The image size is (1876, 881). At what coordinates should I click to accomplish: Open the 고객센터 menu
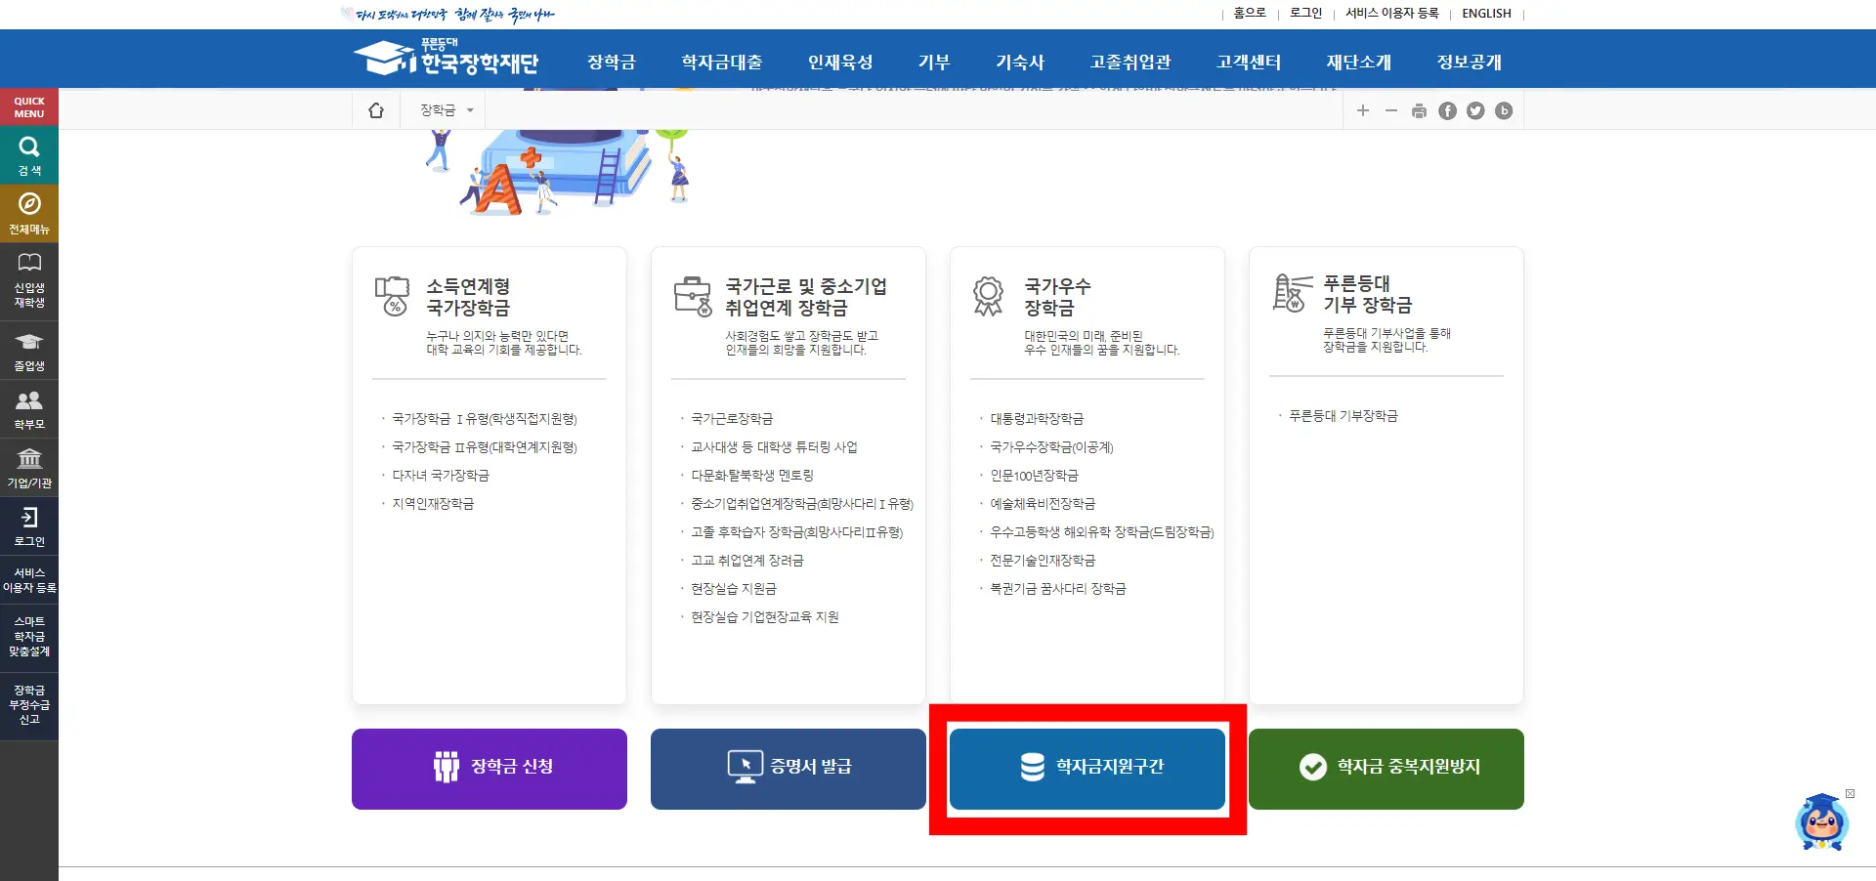[1249, 61]
